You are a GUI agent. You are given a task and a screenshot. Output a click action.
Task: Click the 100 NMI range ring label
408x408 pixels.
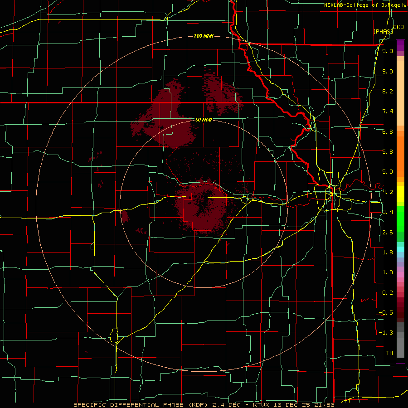pos(204,36)
